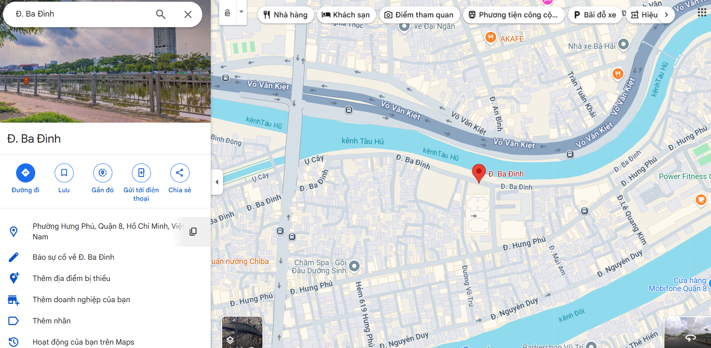Click the red Đ. Ba Đình map pin
Image resolution: width=711 pixels, height=348 pixels.
[479, 172]
